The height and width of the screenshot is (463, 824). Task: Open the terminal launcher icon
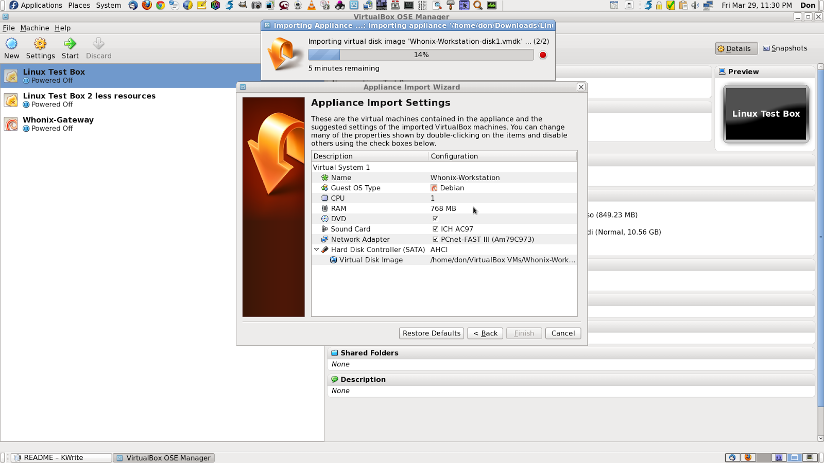coord(409,5)
